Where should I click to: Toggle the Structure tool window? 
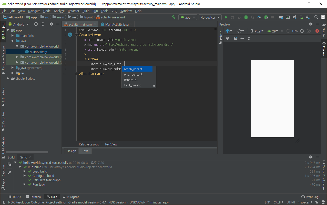tap(3, 97)
